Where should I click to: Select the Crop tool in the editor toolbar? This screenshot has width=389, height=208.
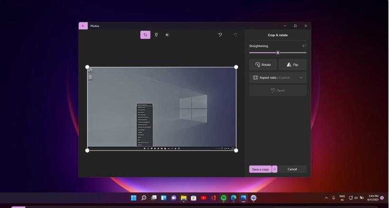coord(145,35)
